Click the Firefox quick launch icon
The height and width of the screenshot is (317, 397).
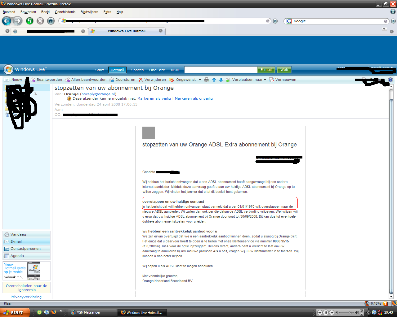[x=54, y=312]
